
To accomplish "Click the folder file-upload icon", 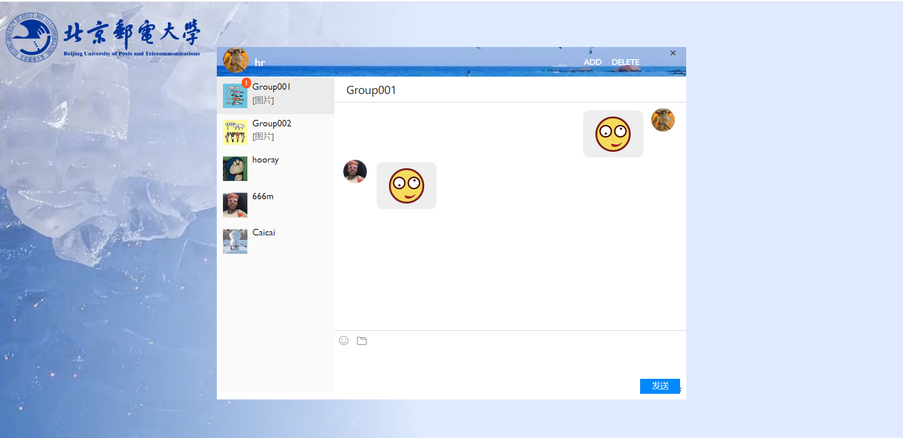I will (x=362, y=341).
